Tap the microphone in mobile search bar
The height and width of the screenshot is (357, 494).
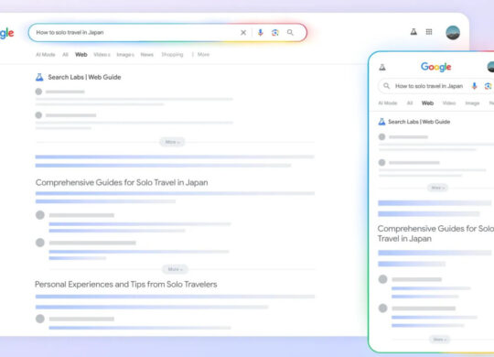click(x=474, y=86)
